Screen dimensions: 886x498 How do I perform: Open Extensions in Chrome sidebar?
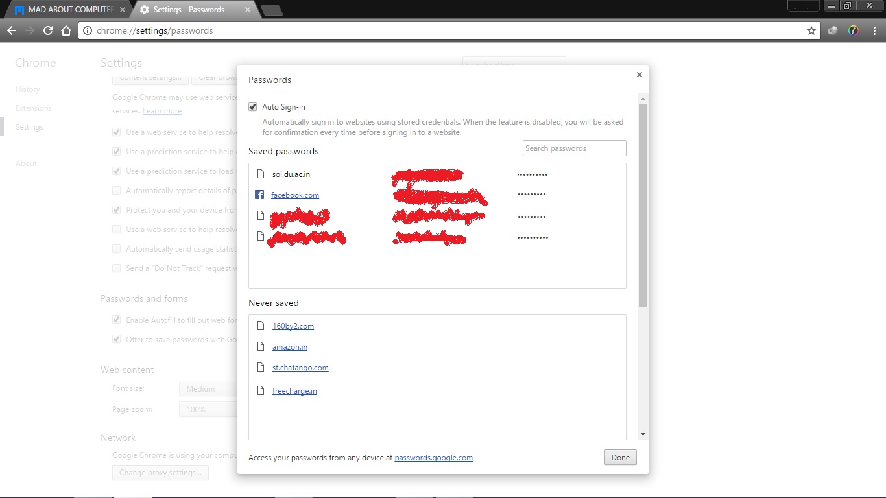[x=34, y=108]
